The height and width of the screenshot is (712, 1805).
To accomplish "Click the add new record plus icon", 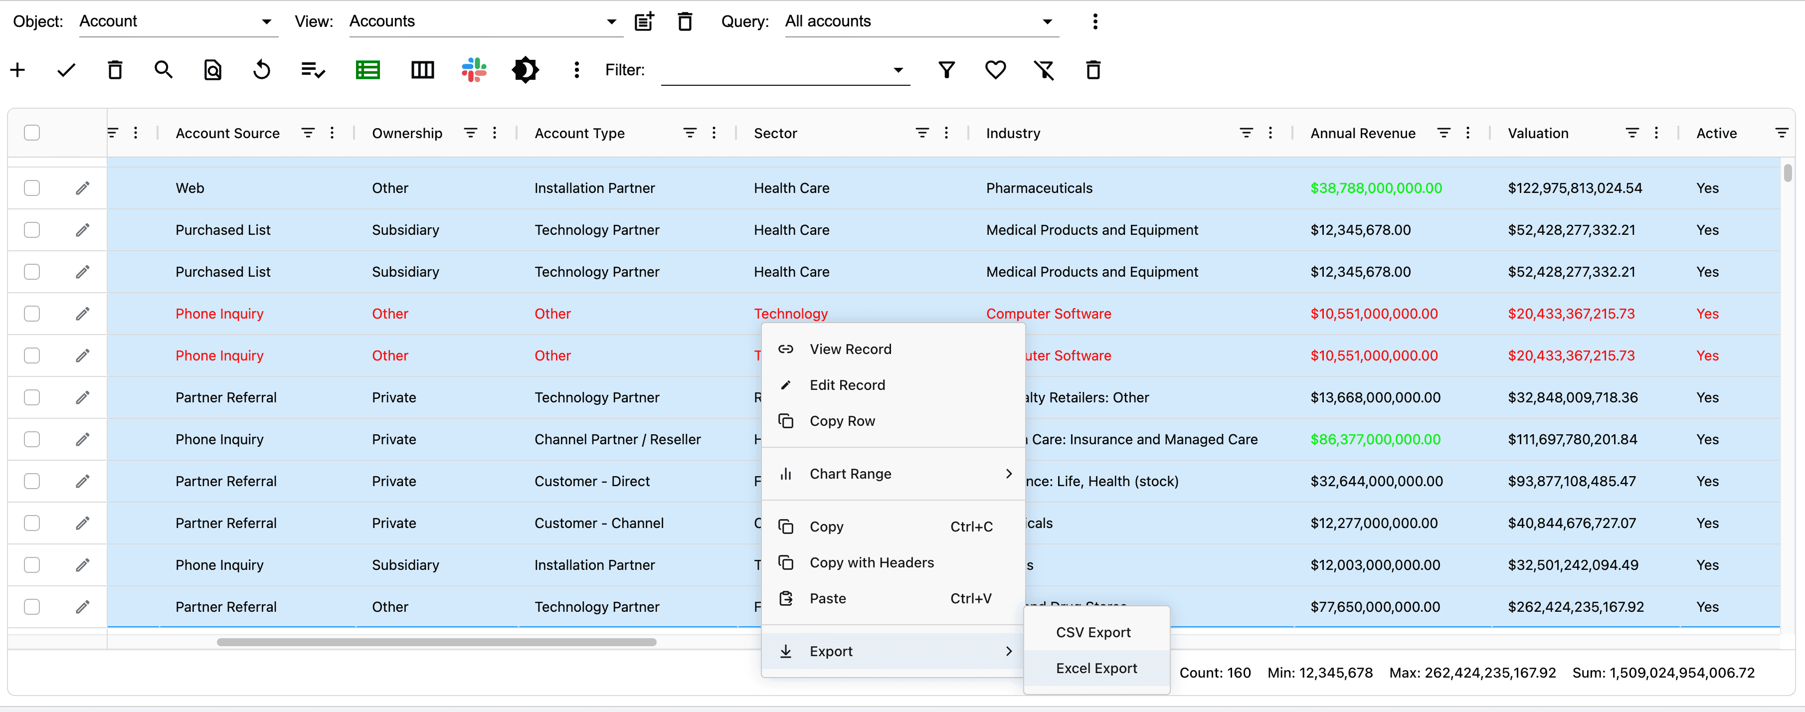I will pos(17,70).
